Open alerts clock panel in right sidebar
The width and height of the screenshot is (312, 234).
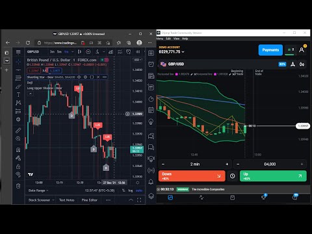click(151, 64)
